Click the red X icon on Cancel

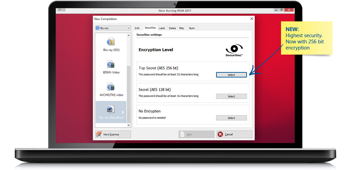tap(220, 134)
